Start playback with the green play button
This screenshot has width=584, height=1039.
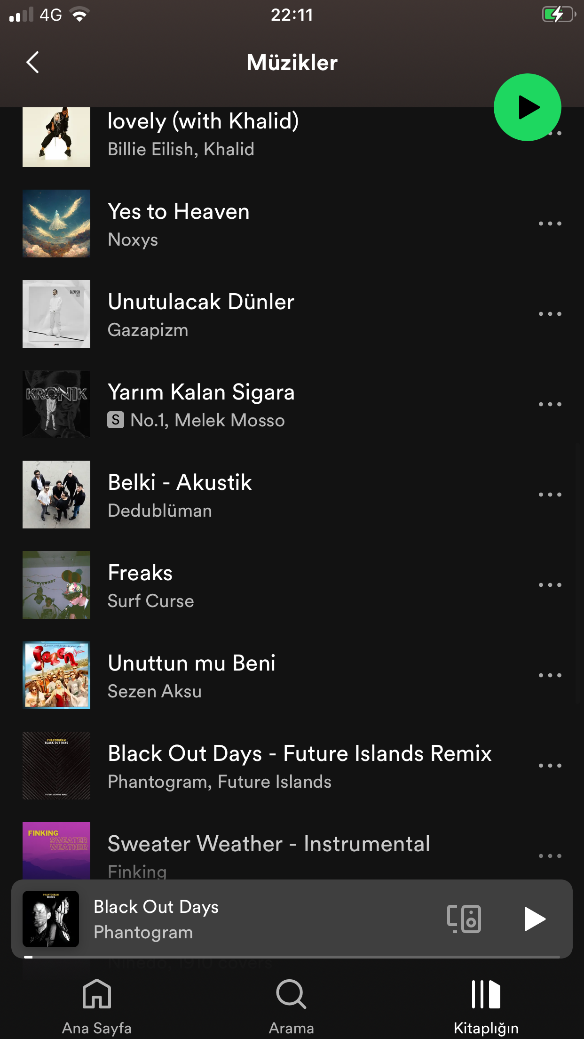click(527, 107)
